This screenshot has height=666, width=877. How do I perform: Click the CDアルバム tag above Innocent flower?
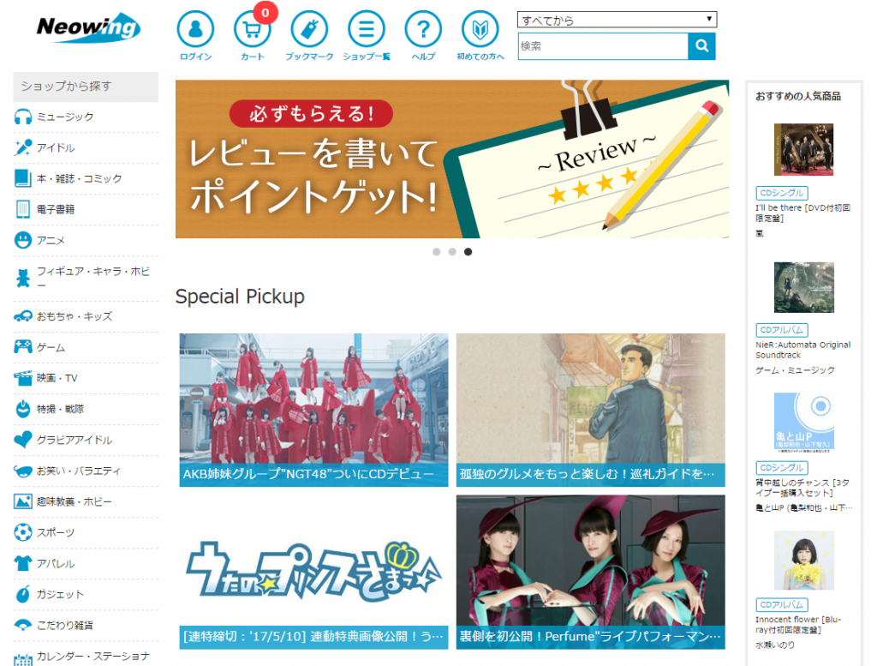782,605
